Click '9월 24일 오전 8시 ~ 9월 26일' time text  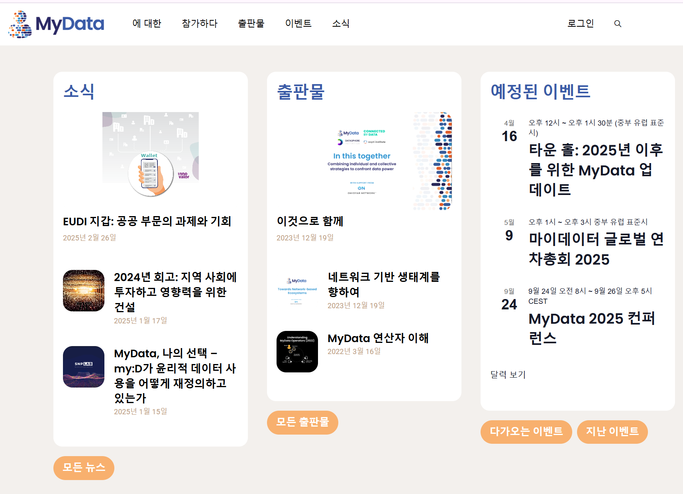(x=590, y=296)
